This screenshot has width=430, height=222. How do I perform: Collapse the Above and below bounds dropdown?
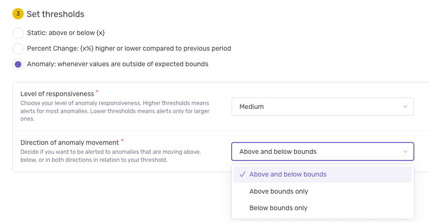[322, 151]
